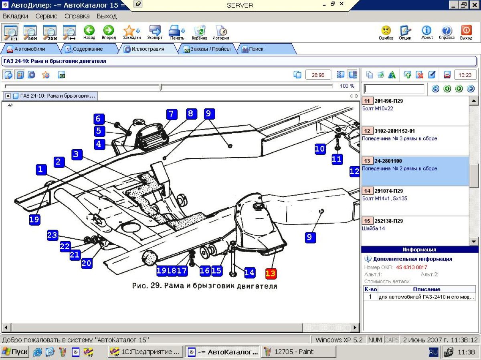Toggle the pressed list layout button left of parts panel

tap(353, 75)
